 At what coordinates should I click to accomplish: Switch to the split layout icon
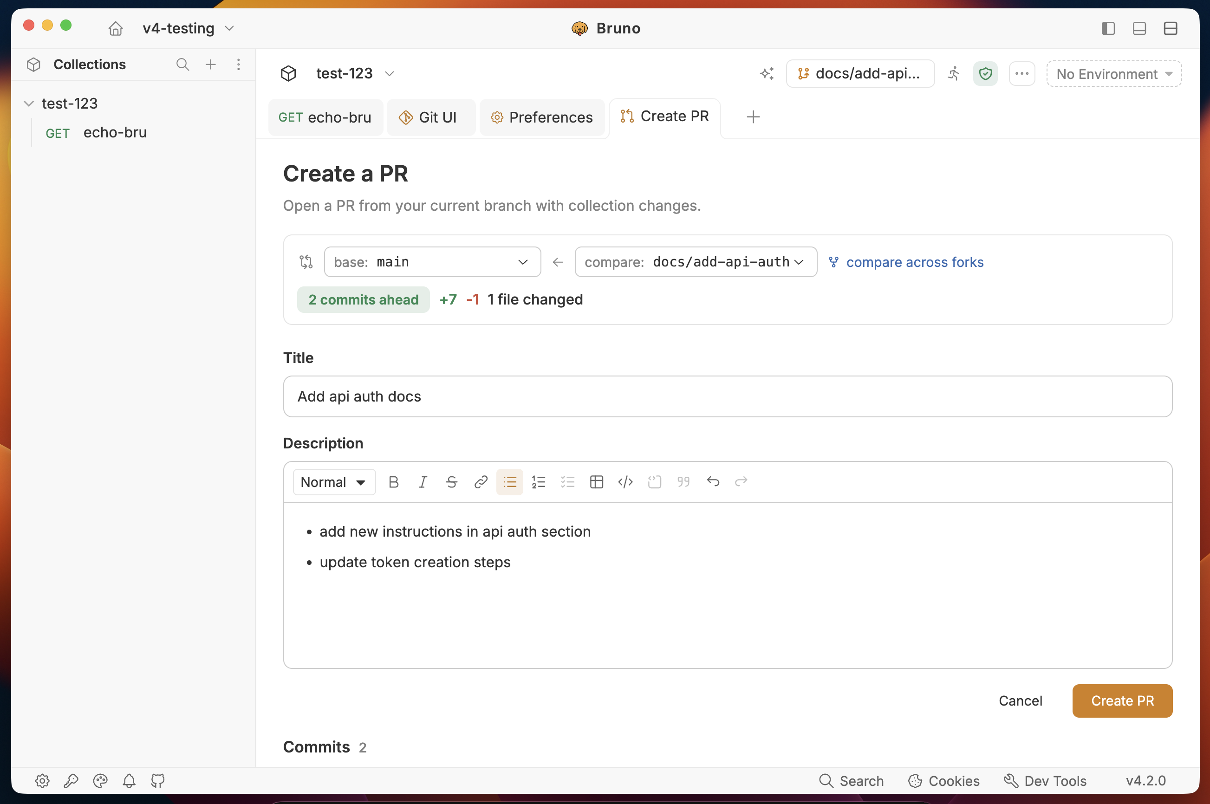click(1171, 28)
